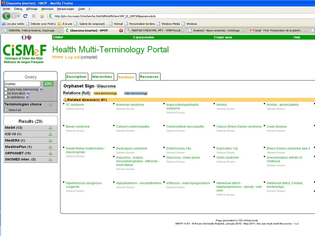This screenshot has width=315, height=236.
Task: Open the 3C syndrome disease link
Action: pyautogui.click(x=75, y=105)
